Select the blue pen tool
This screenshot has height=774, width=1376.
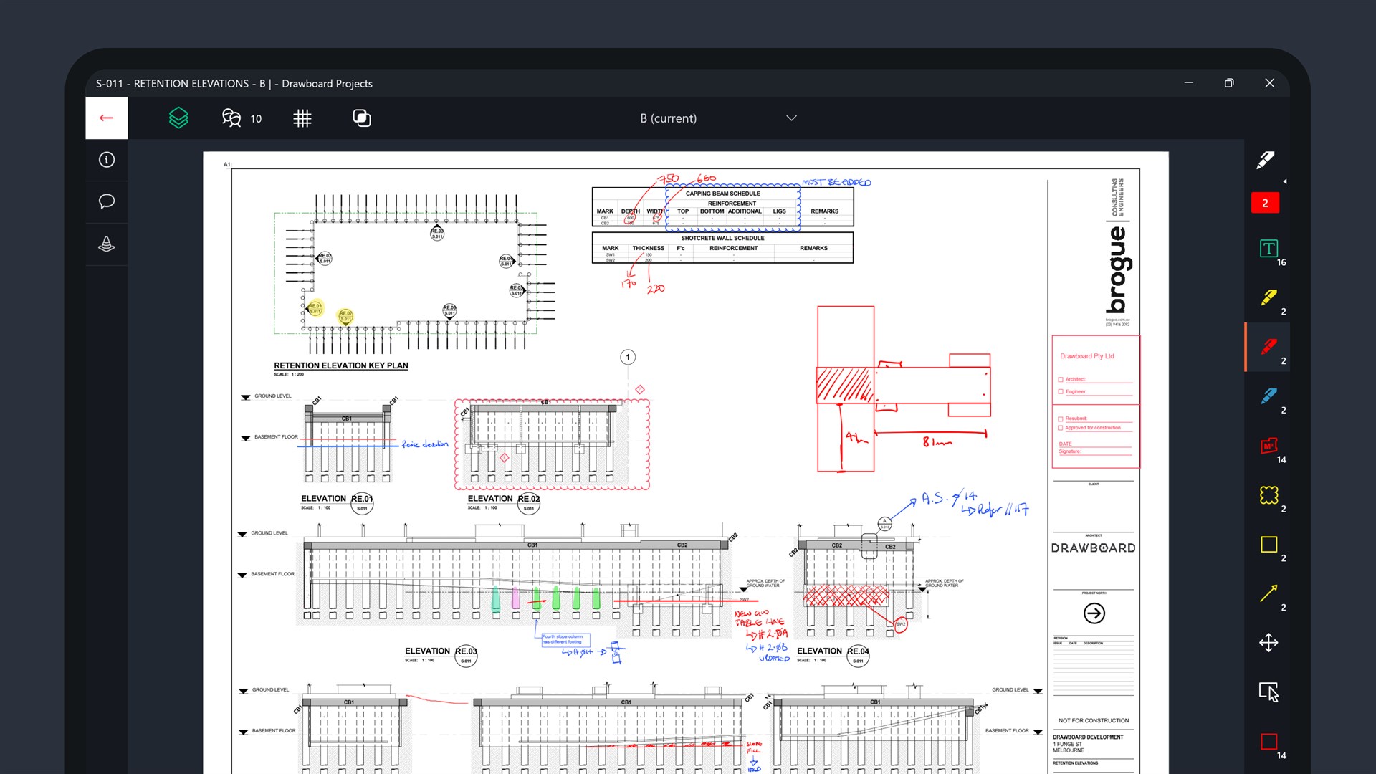[1268, 396]
